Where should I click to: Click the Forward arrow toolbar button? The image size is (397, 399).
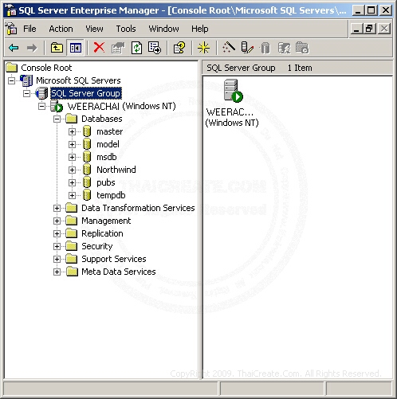(32, 48)
